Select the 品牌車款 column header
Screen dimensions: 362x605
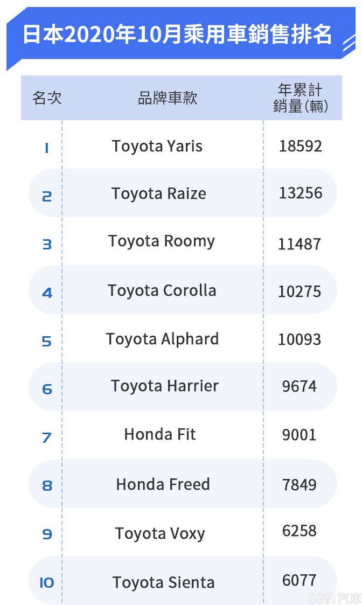point(168,98)
